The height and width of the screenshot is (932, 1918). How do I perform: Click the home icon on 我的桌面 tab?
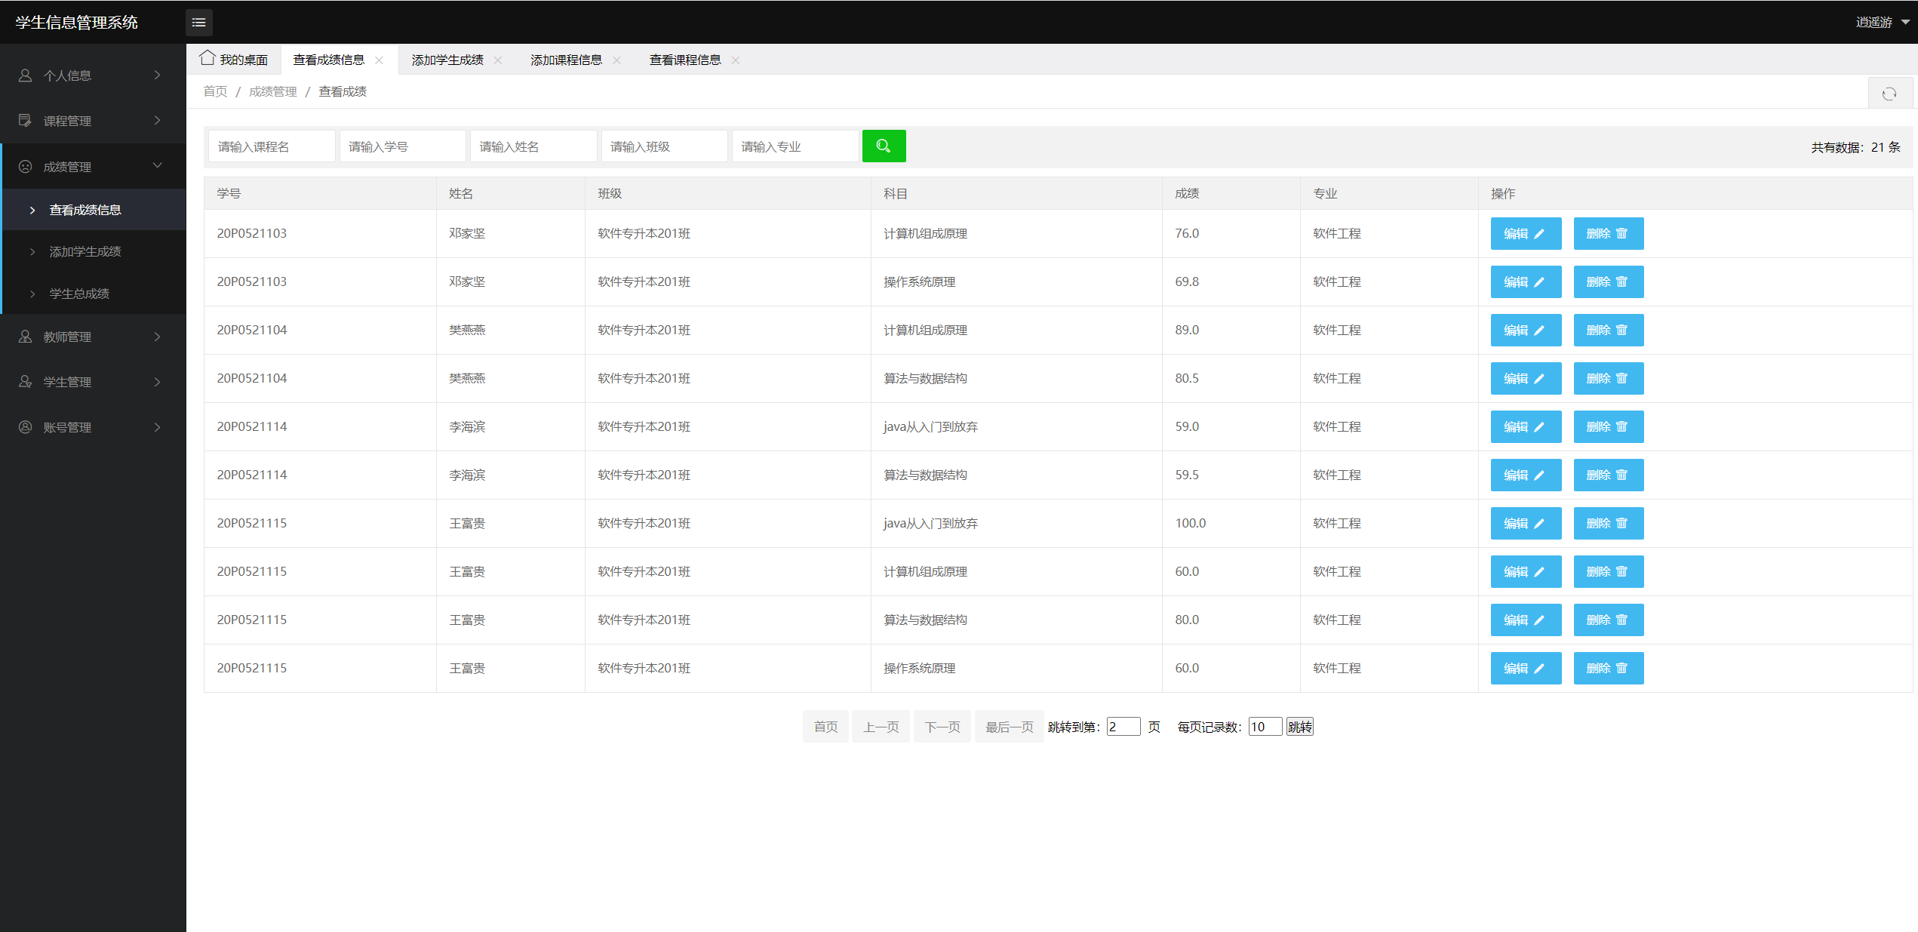point(207,58)
